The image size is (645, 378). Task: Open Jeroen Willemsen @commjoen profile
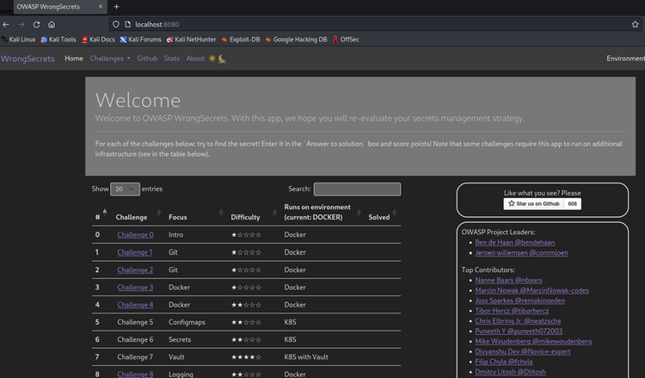(x=522, y=253)
